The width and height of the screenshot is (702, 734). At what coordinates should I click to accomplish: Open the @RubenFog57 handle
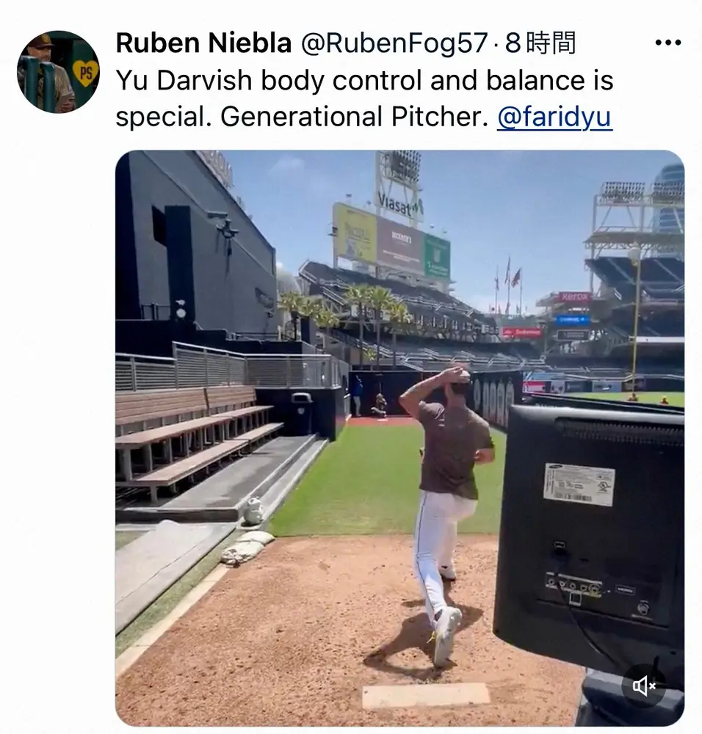pyautogui.click(x=394, y=43)
